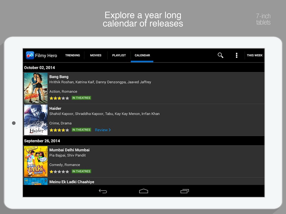This screenshot has height=214, width=286.
Task: Click the Mumbai Delhi Mumbai star rating
Action: point(59,172)
